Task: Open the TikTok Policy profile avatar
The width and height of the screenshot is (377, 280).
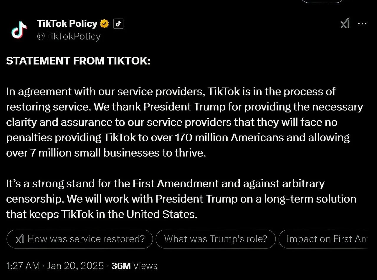Action: (x=19, y=30)
